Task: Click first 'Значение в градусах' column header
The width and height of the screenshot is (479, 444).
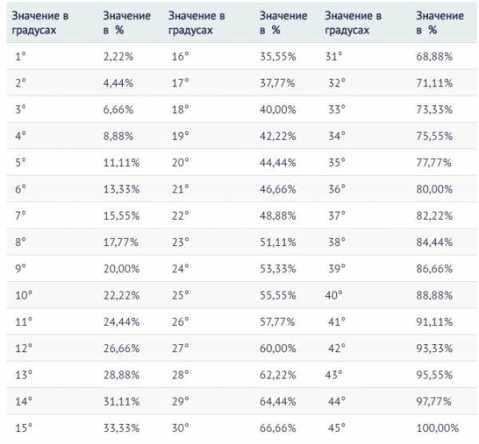Action: (40, 22)
